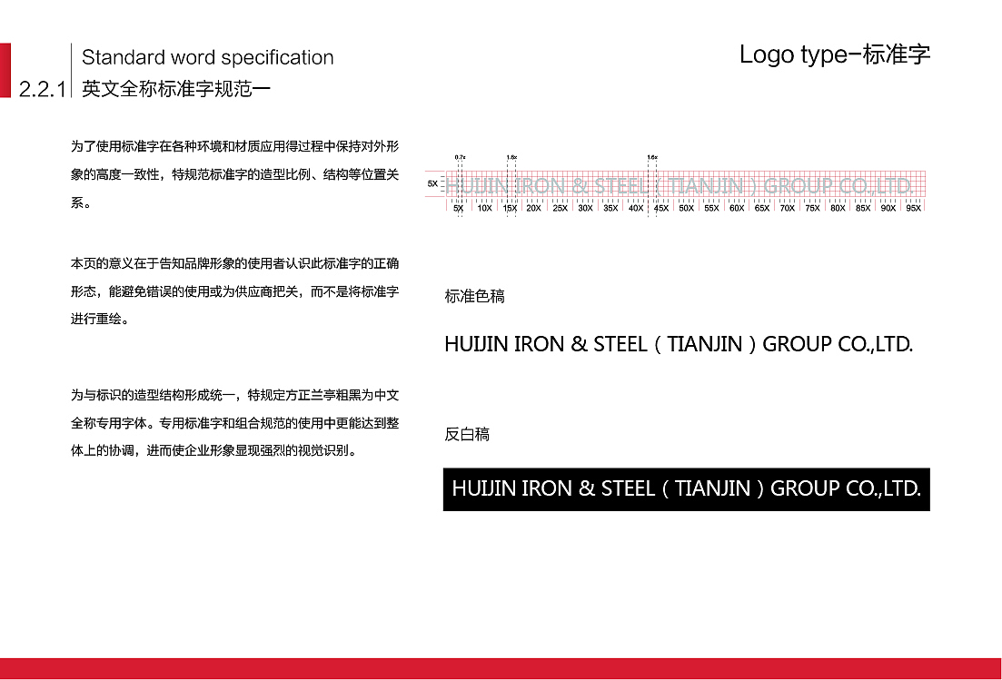Click the 'Standard word specification' heading
1002x680 pixels.
(208, 58)
